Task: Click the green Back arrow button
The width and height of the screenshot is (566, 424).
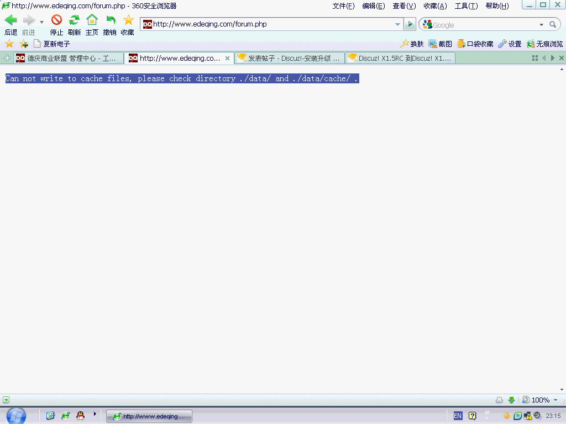Action: tap(11, 20)
